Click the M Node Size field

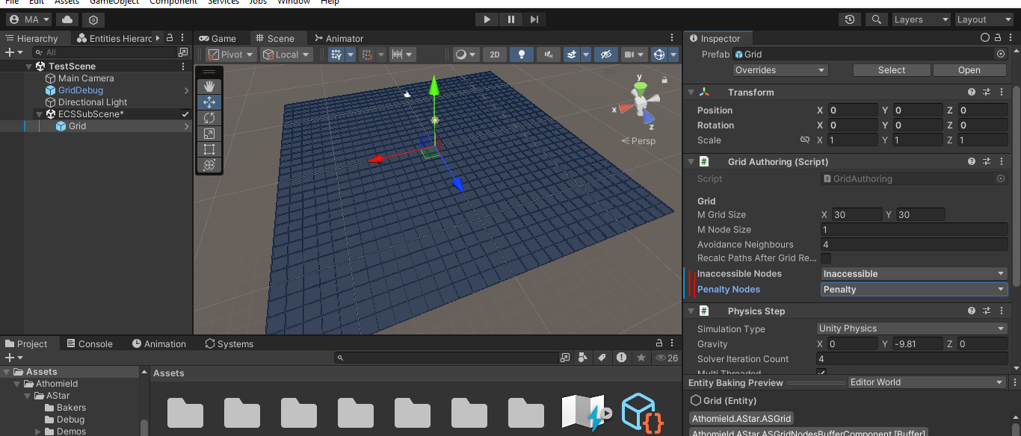pos(913,230)
